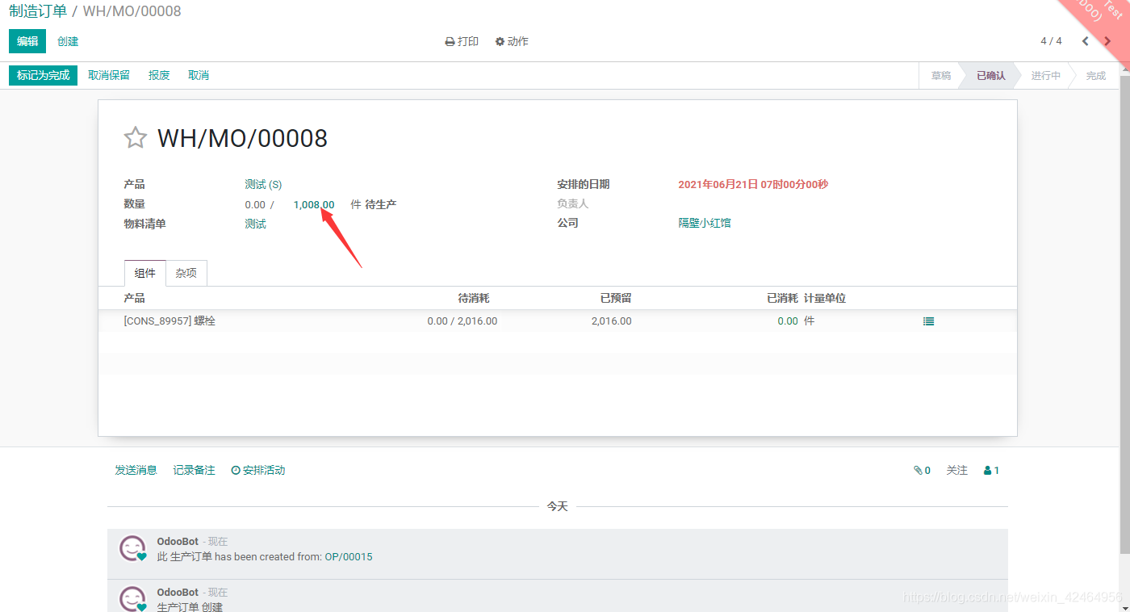Click the 2,016.00 reserved cell
The width and height of the screenshot is (1130, 612).
point(611,321)
